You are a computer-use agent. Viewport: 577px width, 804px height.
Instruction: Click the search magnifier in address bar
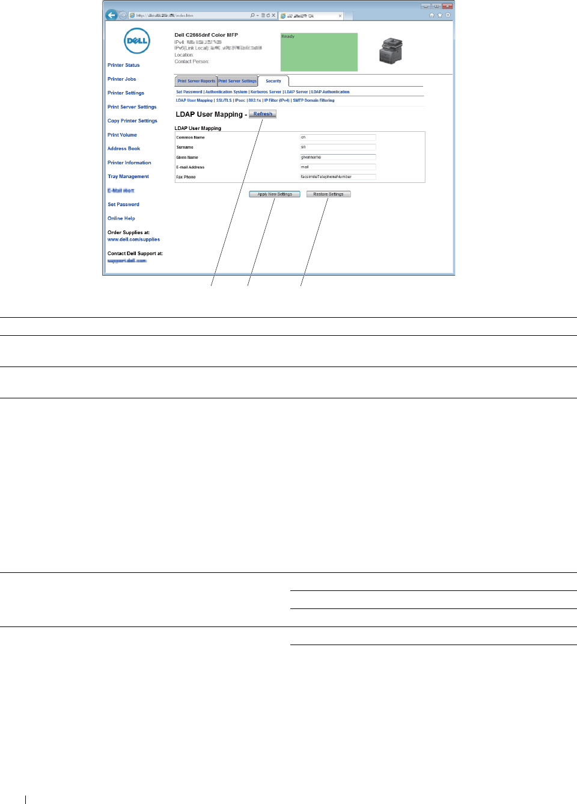252,15
